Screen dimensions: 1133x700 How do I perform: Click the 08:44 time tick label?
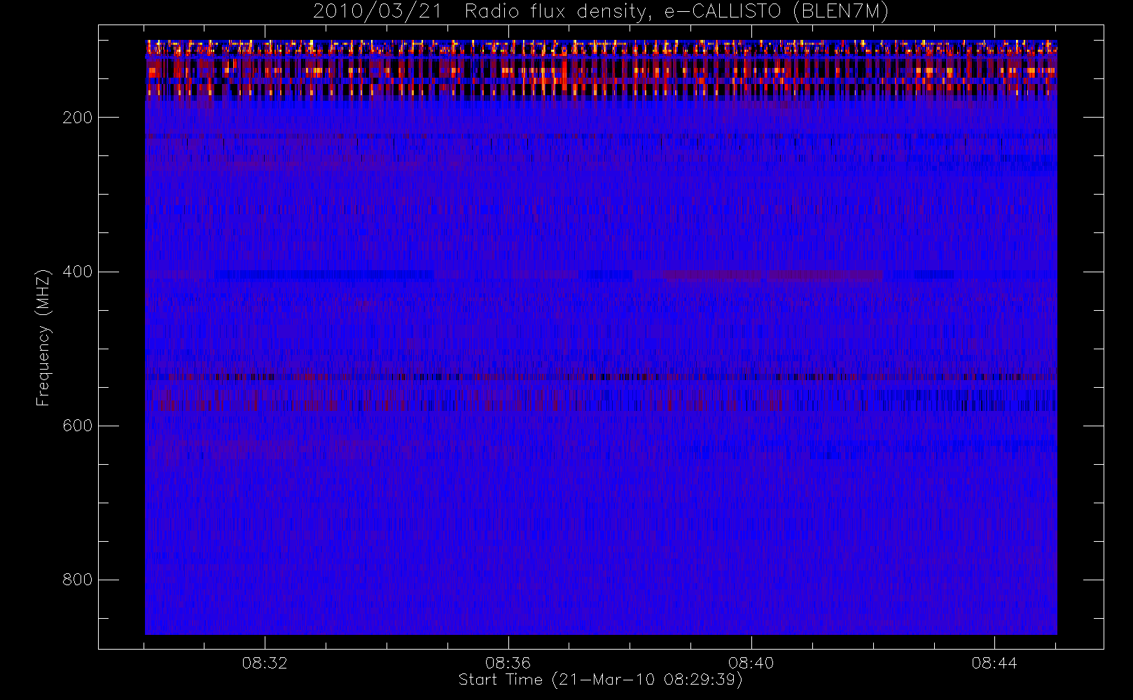[x=994, y=663]
